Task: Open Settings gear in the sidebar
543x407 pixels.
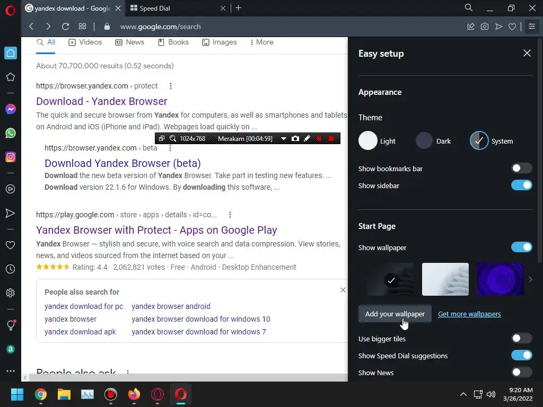Action: tap(11, 293)
